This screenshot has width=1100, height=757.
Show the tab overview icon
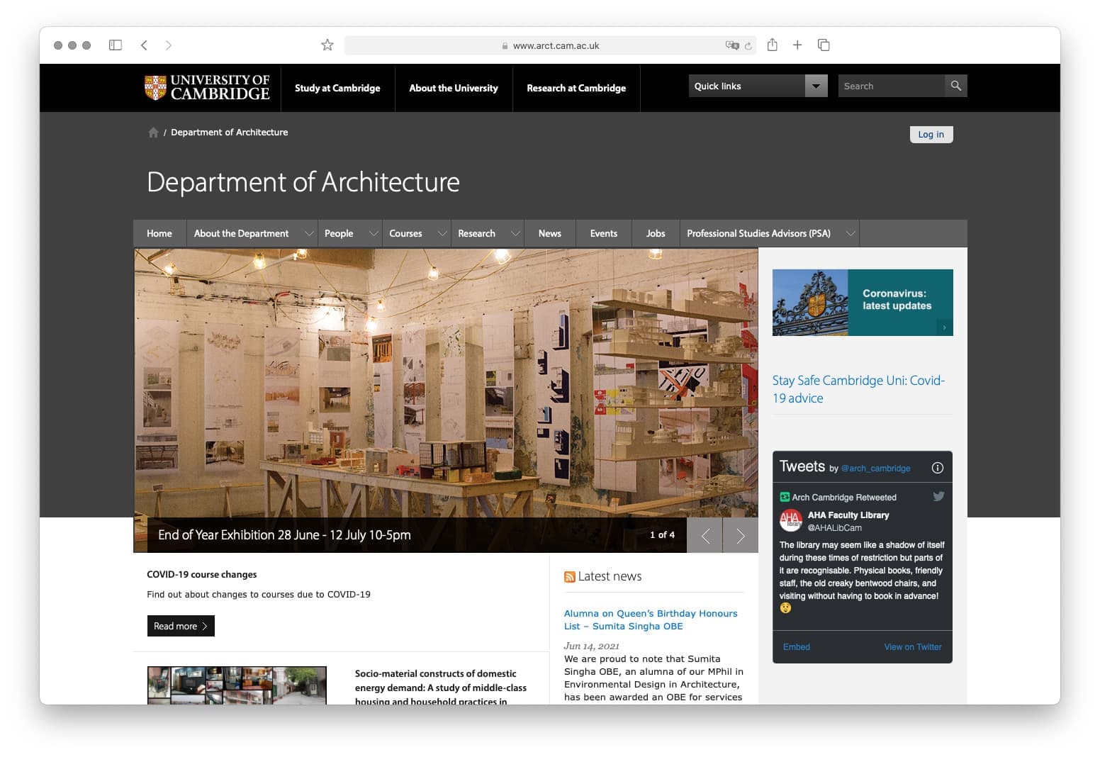coord(824,45)
